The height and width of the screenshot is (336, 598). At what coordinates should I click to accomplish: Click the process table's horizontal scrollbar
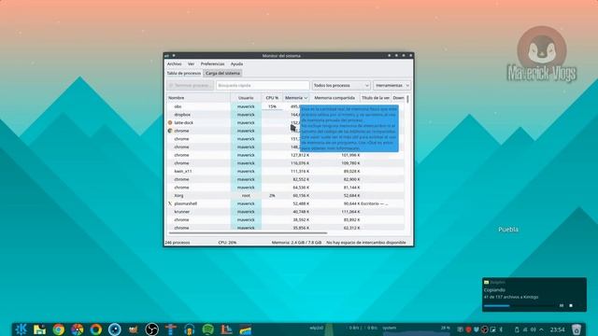click(248, 232)
